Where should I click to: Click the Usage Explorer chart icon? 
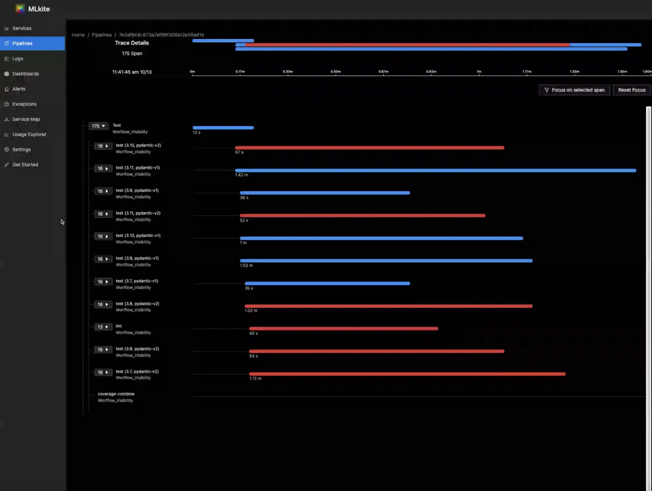[7, 134]
